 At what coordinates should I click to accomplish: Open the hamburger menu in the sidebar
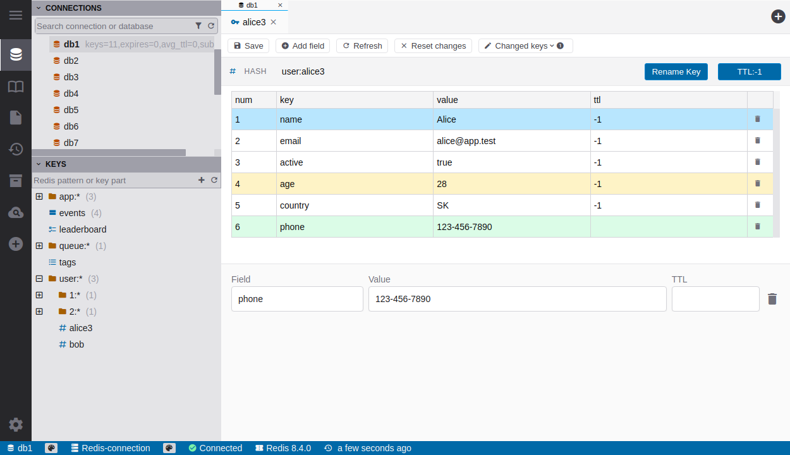tap(16, 15)
